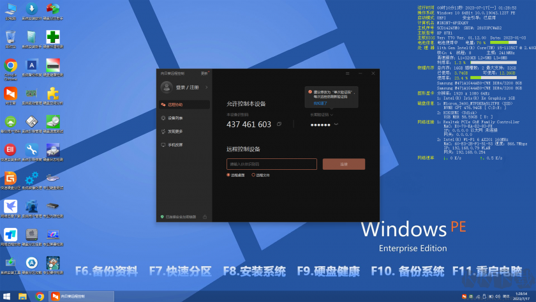Open 系统用户管理 desktop icon
Viewport: 536px width, 302px height.
(x=32, y=209)
